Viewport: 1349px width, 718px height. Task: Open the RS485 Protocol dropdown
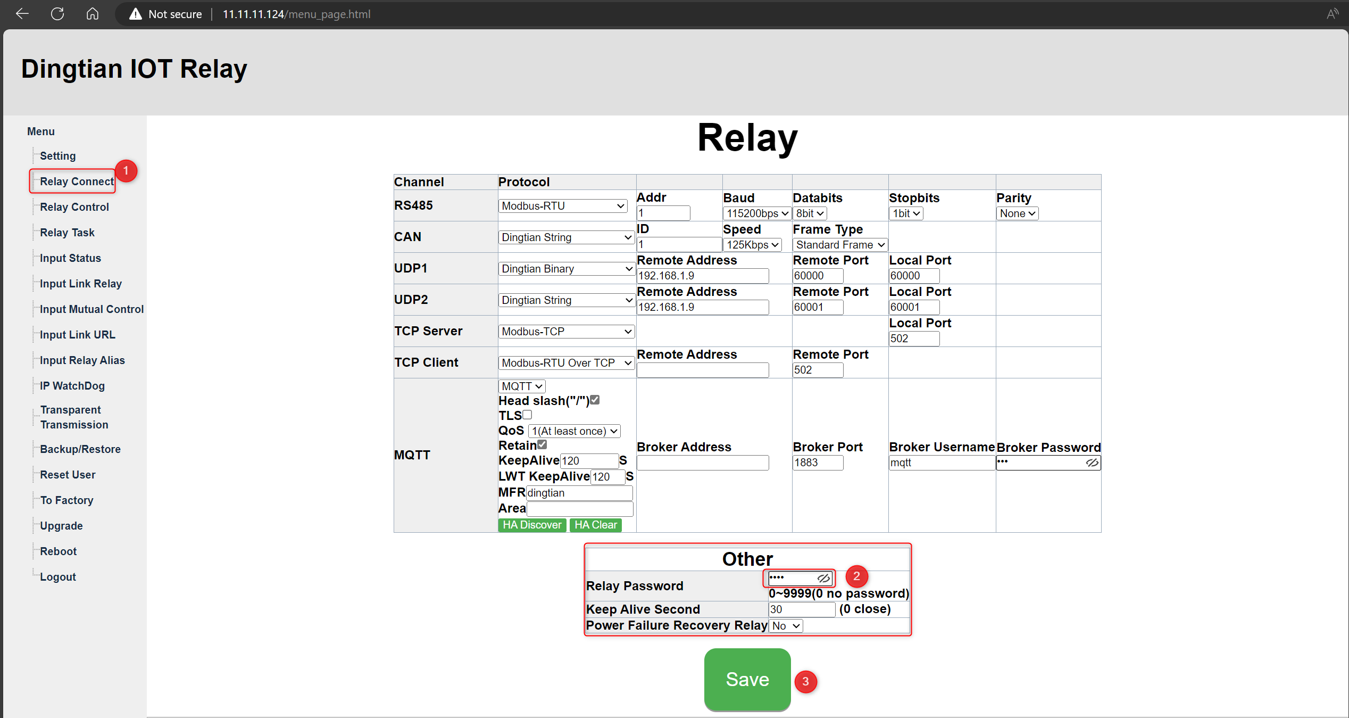pyautogui.click(x=563, y=206)
